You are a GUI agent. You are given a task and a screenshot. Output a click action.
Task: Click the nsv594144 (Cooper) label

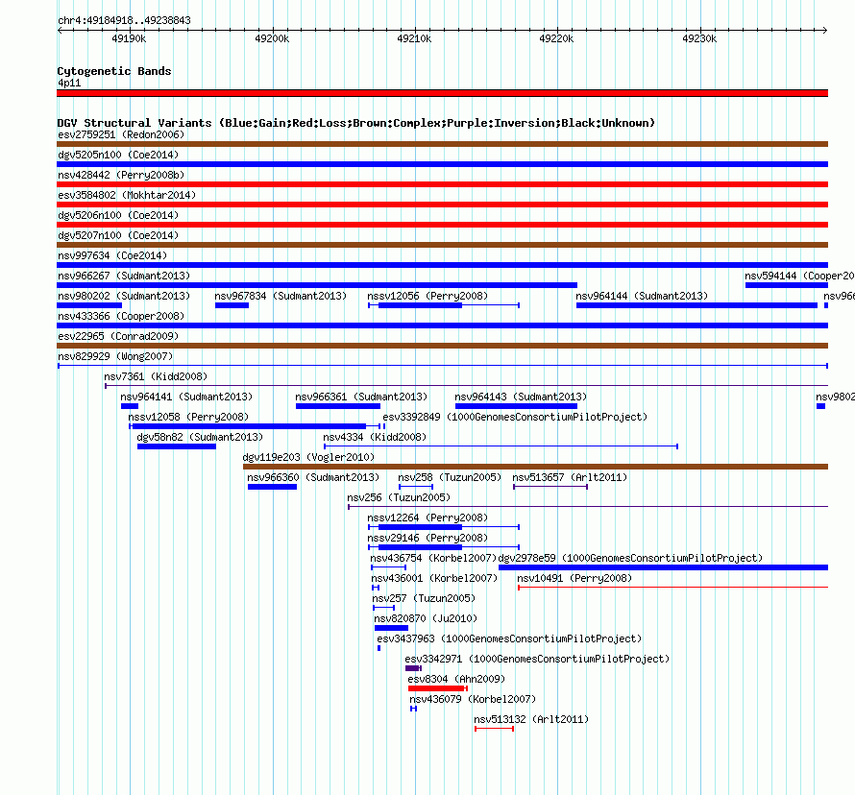(x=799, y=276)
